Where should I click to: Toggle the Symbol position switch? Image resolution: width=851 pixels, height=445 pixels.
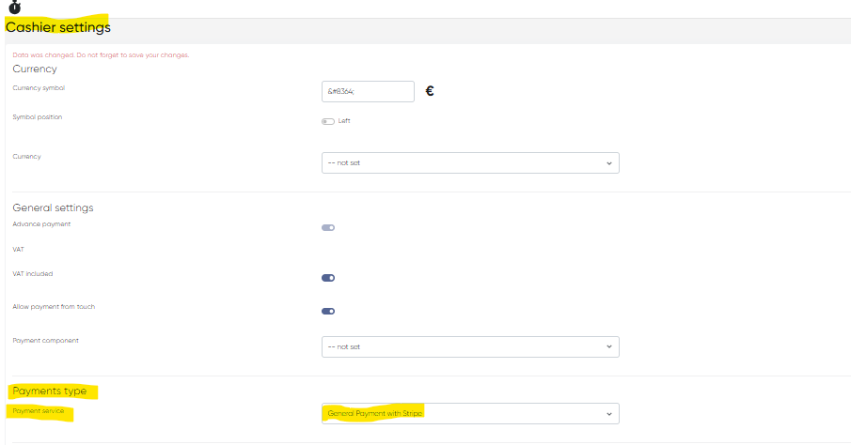(328, 121)
